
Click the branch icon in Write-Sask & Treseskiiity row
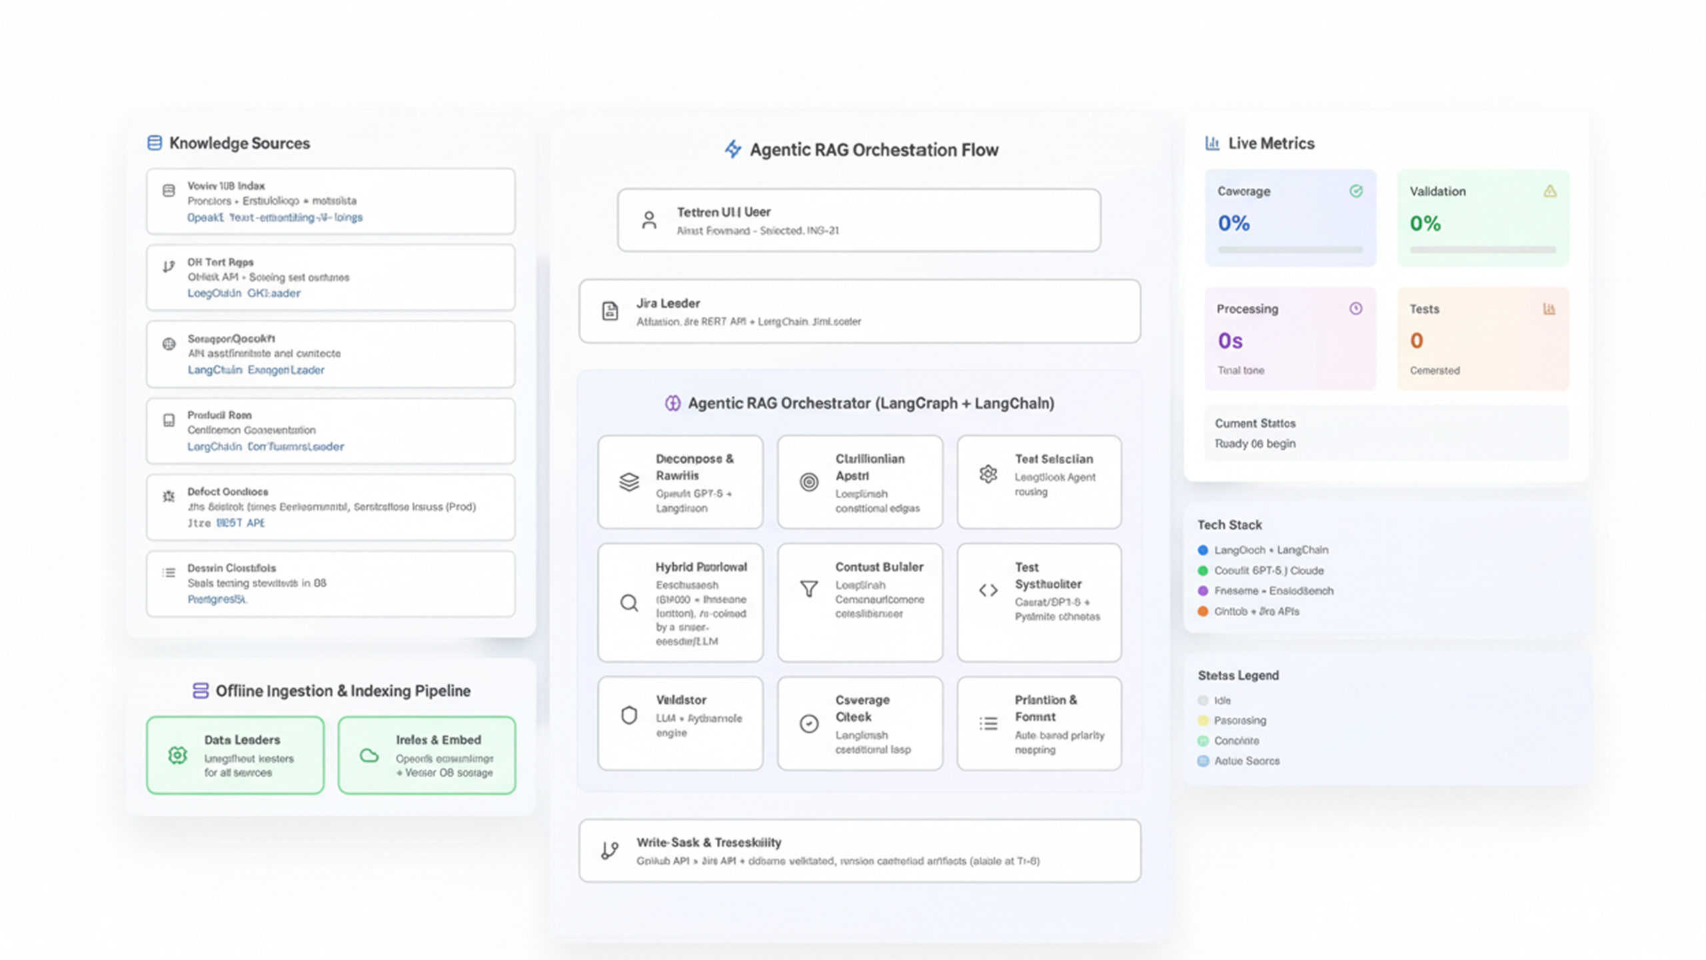[609, 851]
